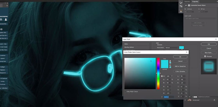The image size is (218, 107).
Task: Toggle the Preview checkbox in Layer Style
Action: pos(205,56)
